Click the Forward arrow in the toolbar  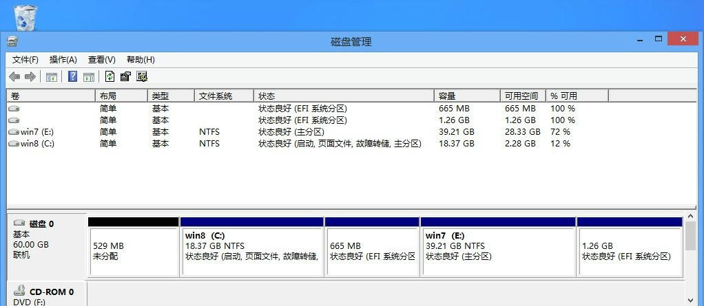[30, 76]
